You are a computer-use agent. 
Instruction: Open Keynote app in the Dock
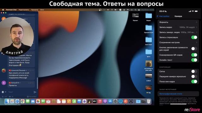click(79, 101)
